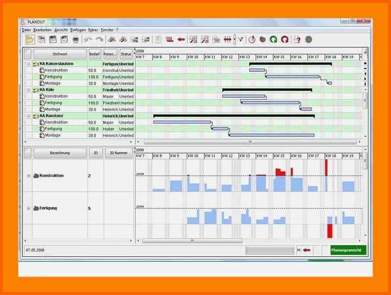This screenshot has height=295, width=391.
Task: Open the Bearbeiten menu
Action: coord(43,30)
